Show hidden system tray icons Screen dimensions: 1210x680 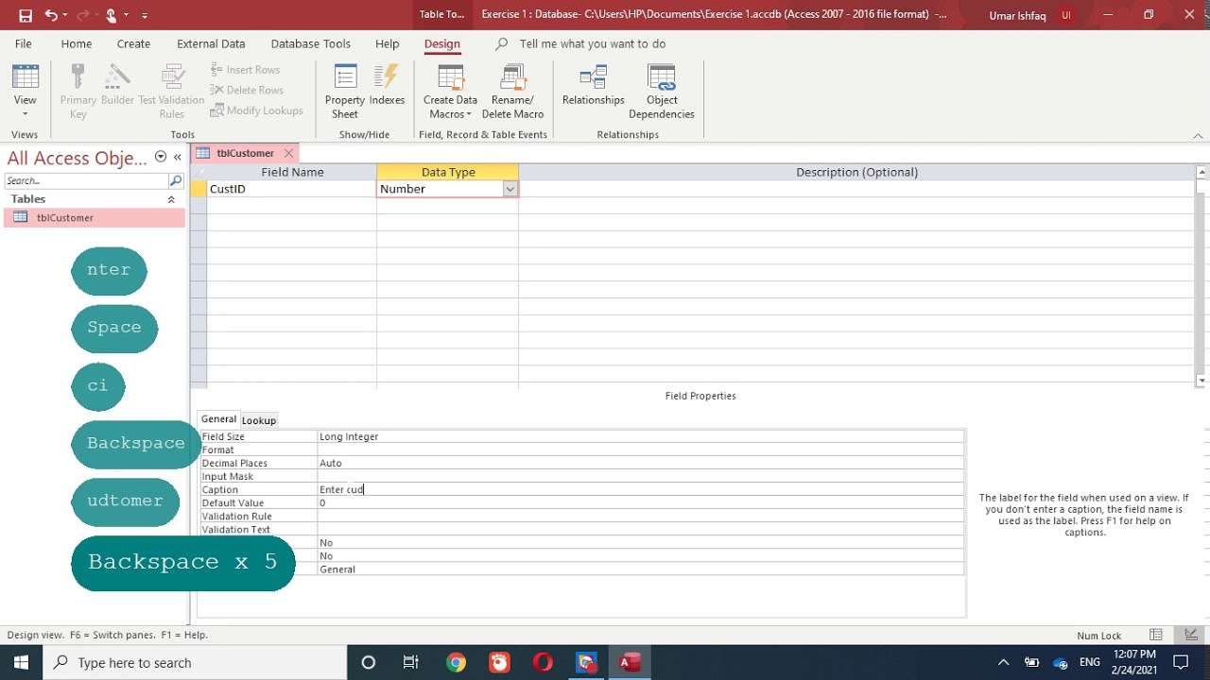(x=1003, y=662)
